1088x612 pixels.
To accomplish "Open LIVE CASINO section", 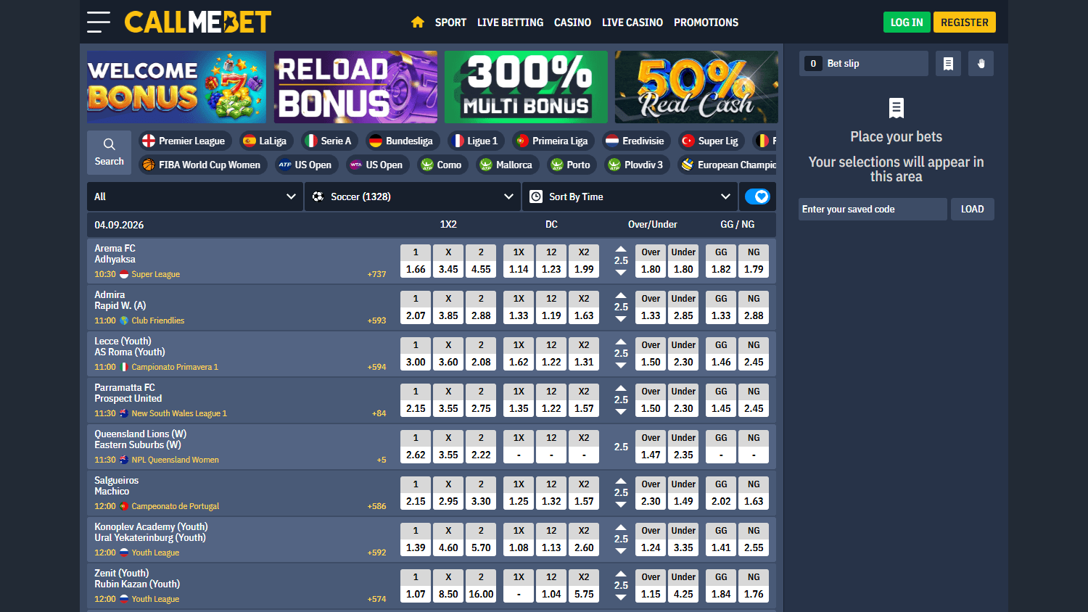I will pyautogui.click(x=632, y=22).
